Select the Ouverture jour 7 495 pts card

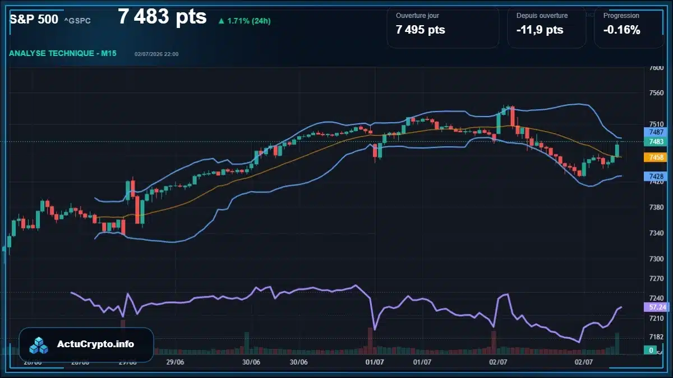pos(443,27)
